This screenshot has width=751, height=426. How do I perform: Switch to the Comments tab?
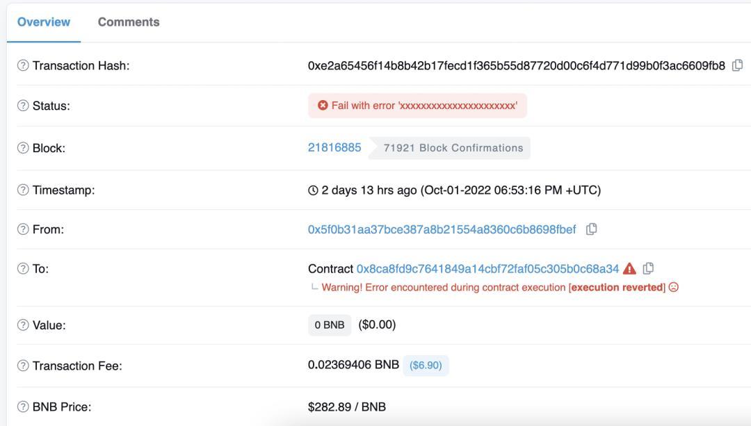[129, 22]
